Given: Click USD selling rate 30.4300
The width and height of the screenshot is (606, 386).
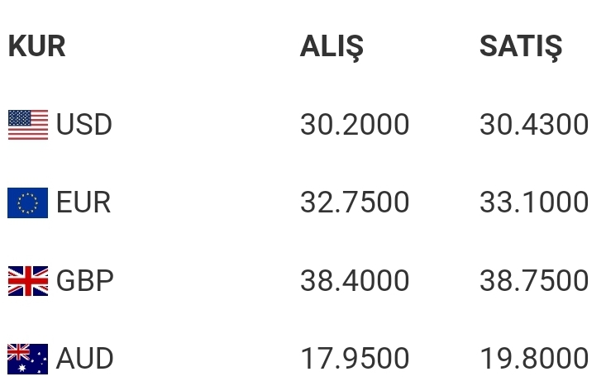Looking at the screenshot, I should coord(534,125).
